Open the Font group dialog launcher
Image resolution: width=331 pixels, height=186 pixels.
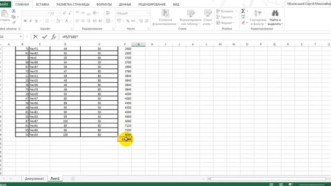tap(71, 29)
